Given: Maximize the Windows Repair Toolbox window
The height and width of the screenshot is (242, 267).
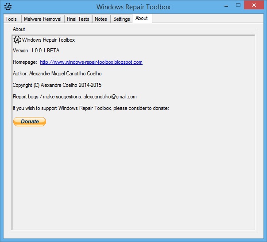Looking at the screenshot, I should click(238, 5).
